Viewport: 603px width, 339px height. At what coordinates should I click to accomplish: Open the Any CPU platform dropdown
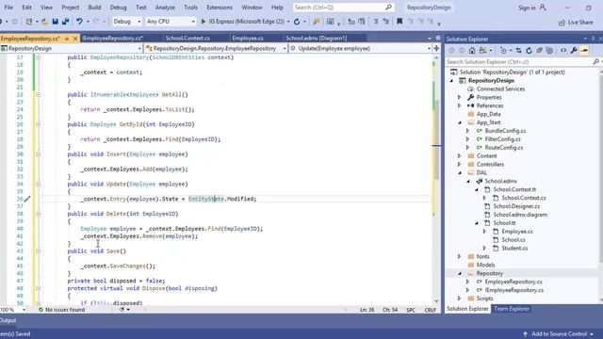pyautogui.click(x=193, y=22)
